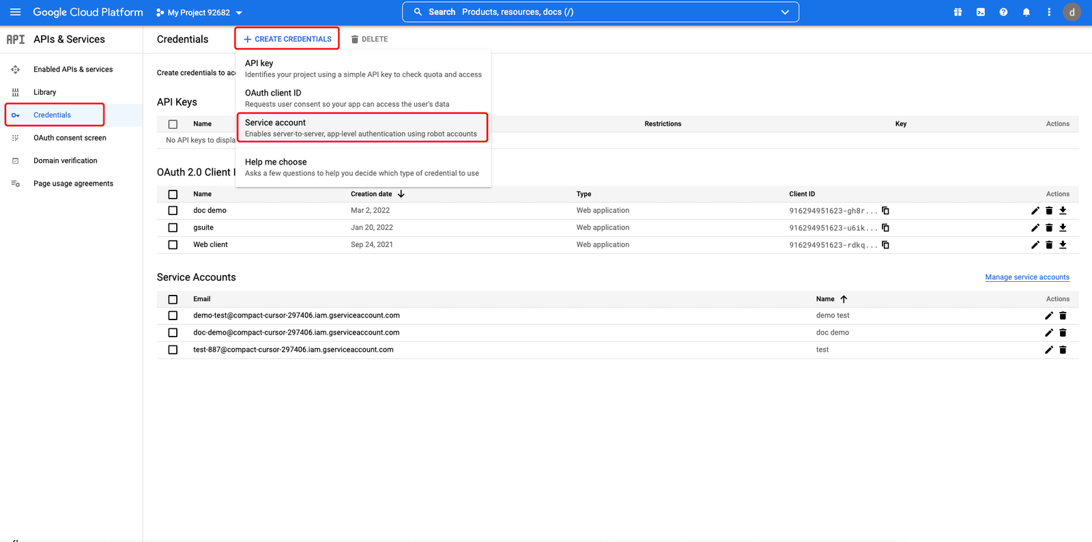This screenshot has width=1092, height=542.
Task: Activate Cloud Shell terminal icon
Action: (x=981, y=12)
